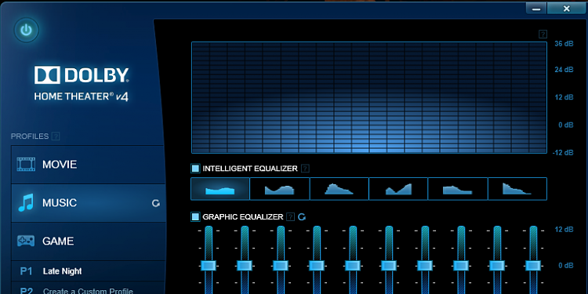Click the last graphic equalizer band slider handle
This screenshot has height=294, width=588.
tap(533, 266)
